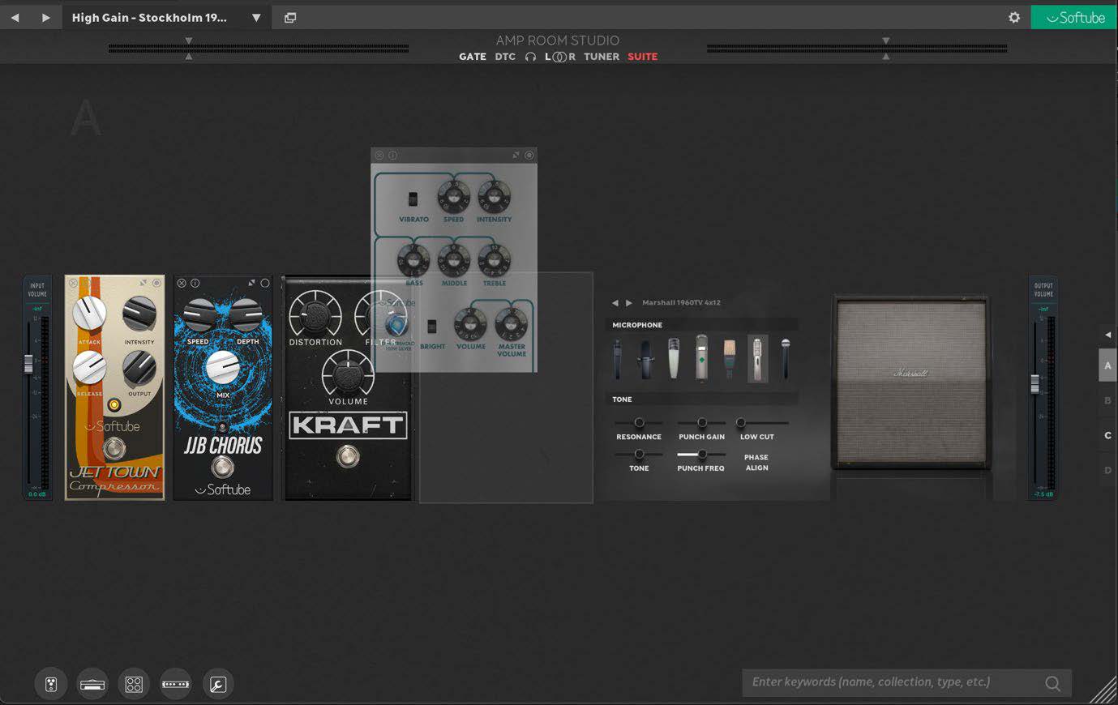Go to the next cabinet model
The height and width of the screenshot is (705, 1118).
pyautogui.click(x=628, y=303)
